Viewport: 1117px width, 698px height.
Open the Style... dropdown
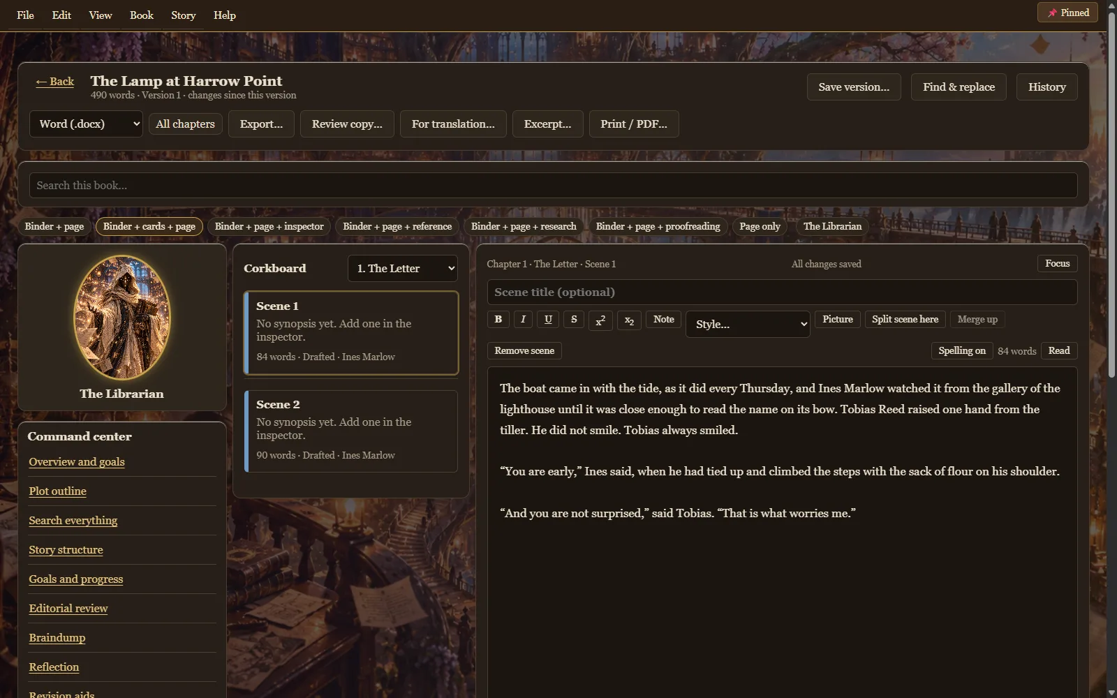(748, 324)
